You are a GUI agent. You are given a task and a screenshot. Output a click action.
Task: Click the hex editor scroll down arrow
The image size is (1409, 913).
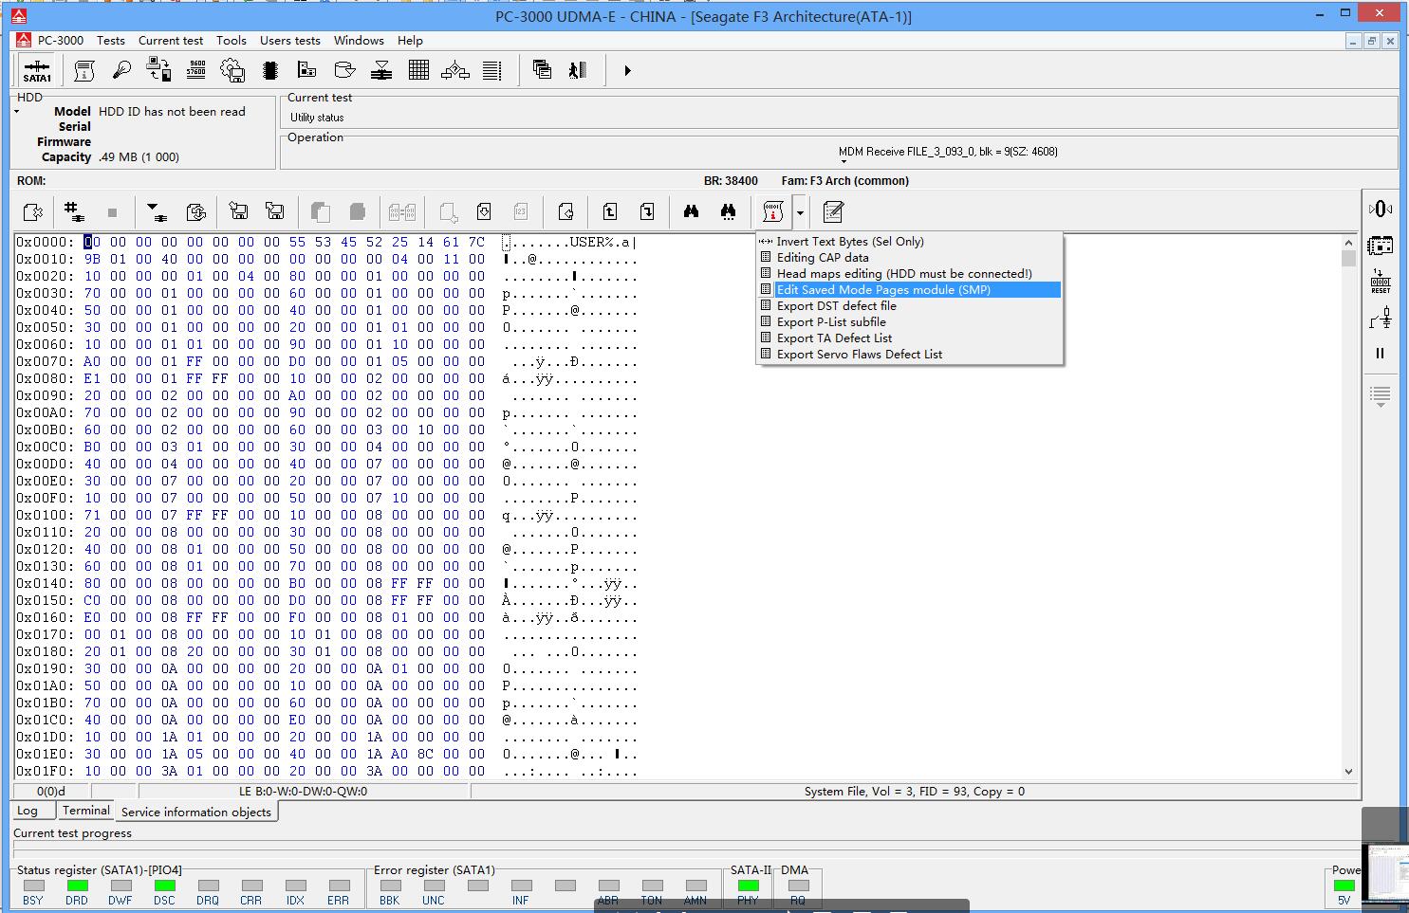pos(1348,772)
